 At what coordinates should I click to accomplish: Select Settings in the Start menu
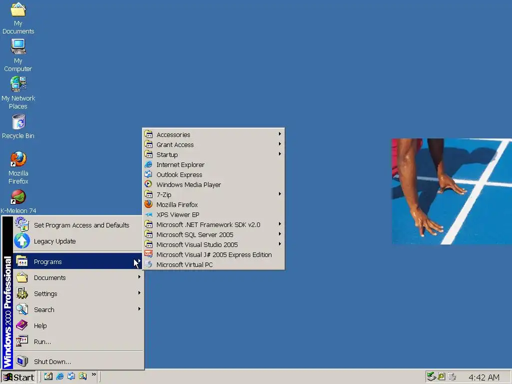click(x=77, y=293)
